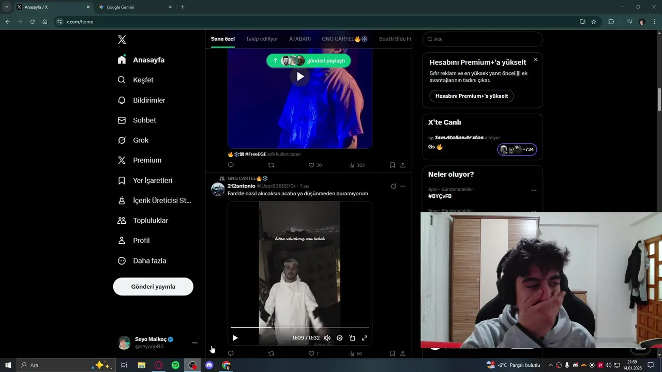Open Spotify from the taskbar

click(176, 365)
